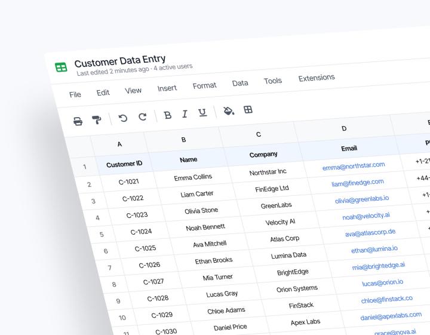Click the green spreadsheet app icon
The image size is (430, 335).
pyautogui.click(x=61, y=67)
